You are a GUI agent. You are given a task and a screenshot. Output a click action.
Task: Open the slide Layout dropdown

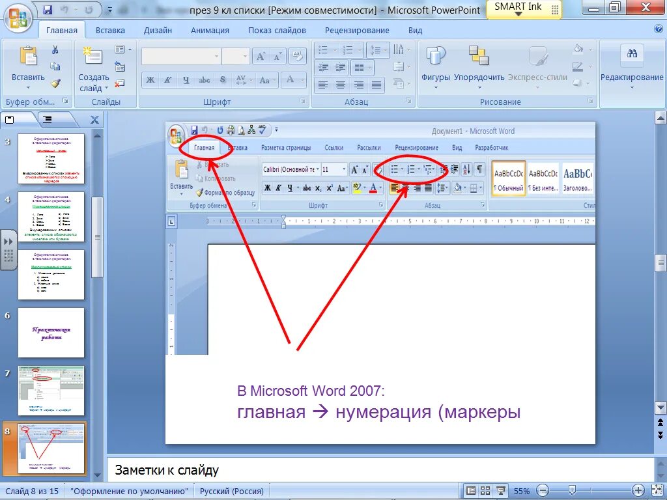click(x=123, y=49)
